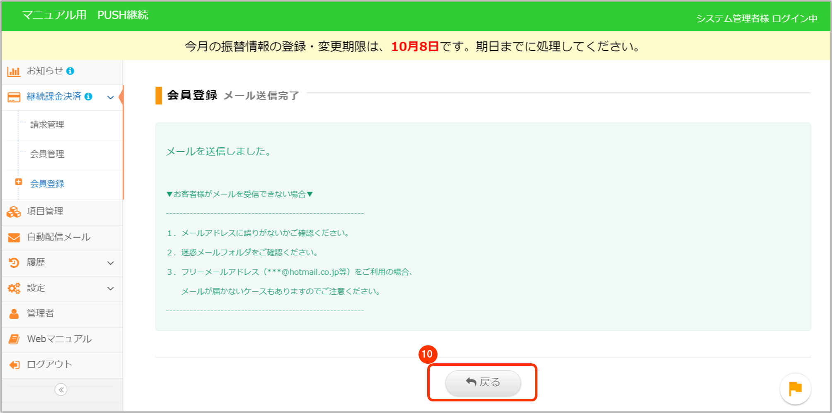This screenshot has width=832, height=413.
Task: Click the person icon for 管理者
Action: coord(14,314)
